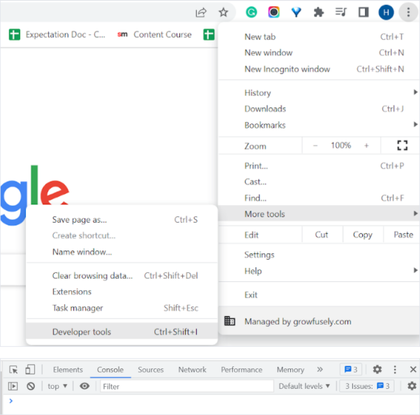Click the Copy button in Edit row
Screen dimensions: 420x415
pos(362,235)
